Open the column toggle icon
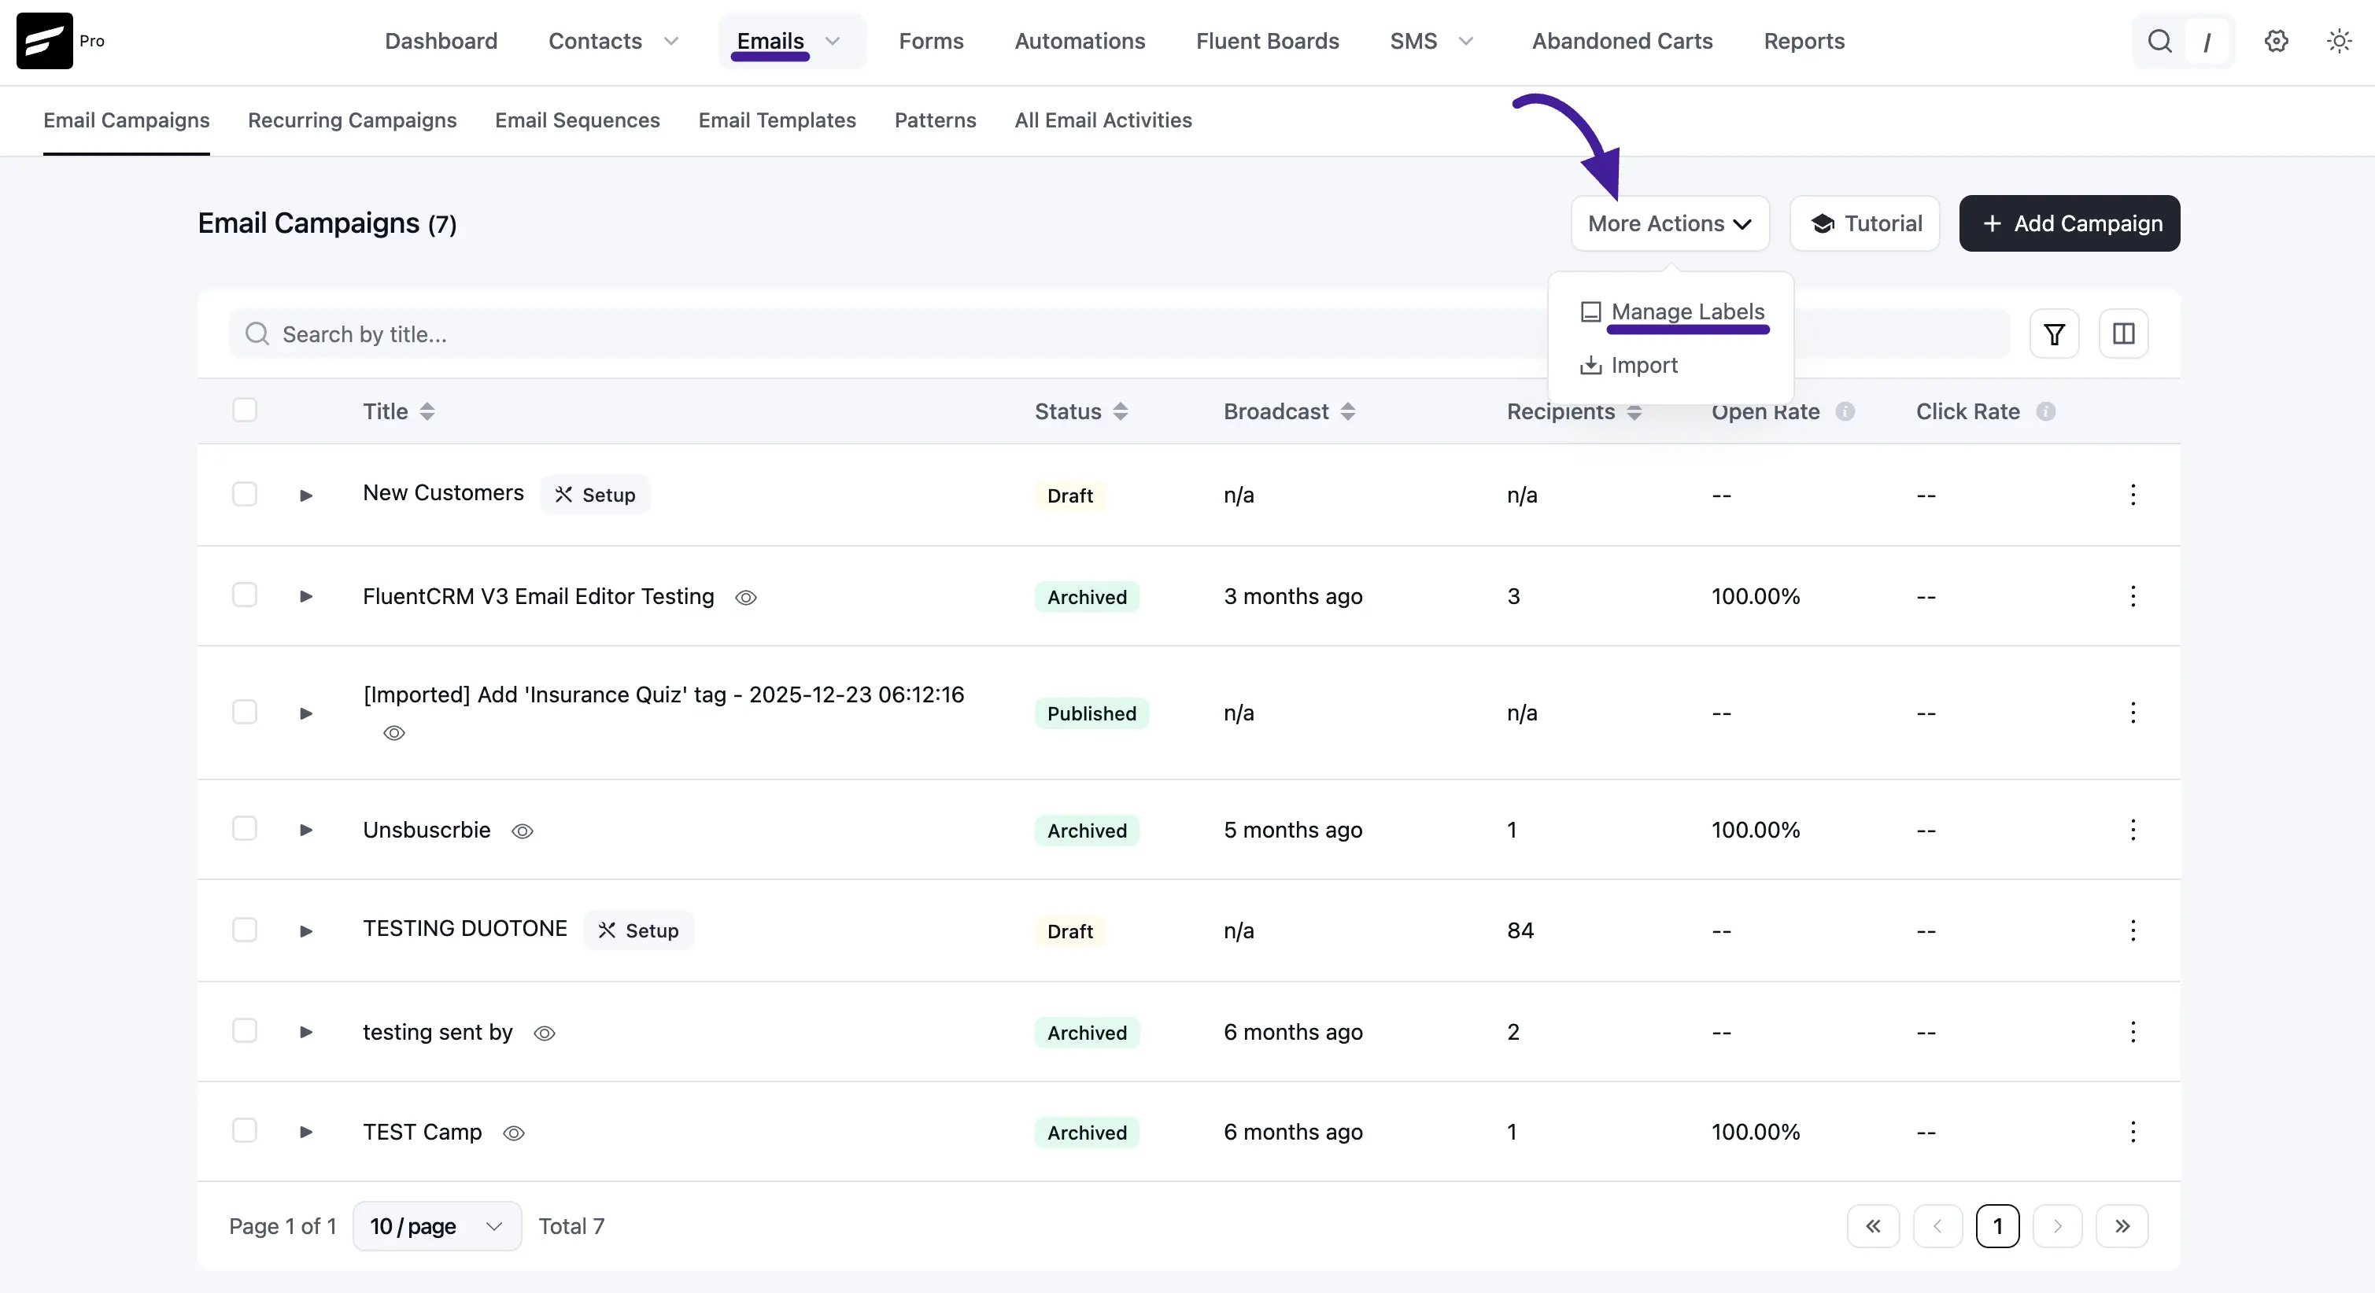 (2123, 333)
